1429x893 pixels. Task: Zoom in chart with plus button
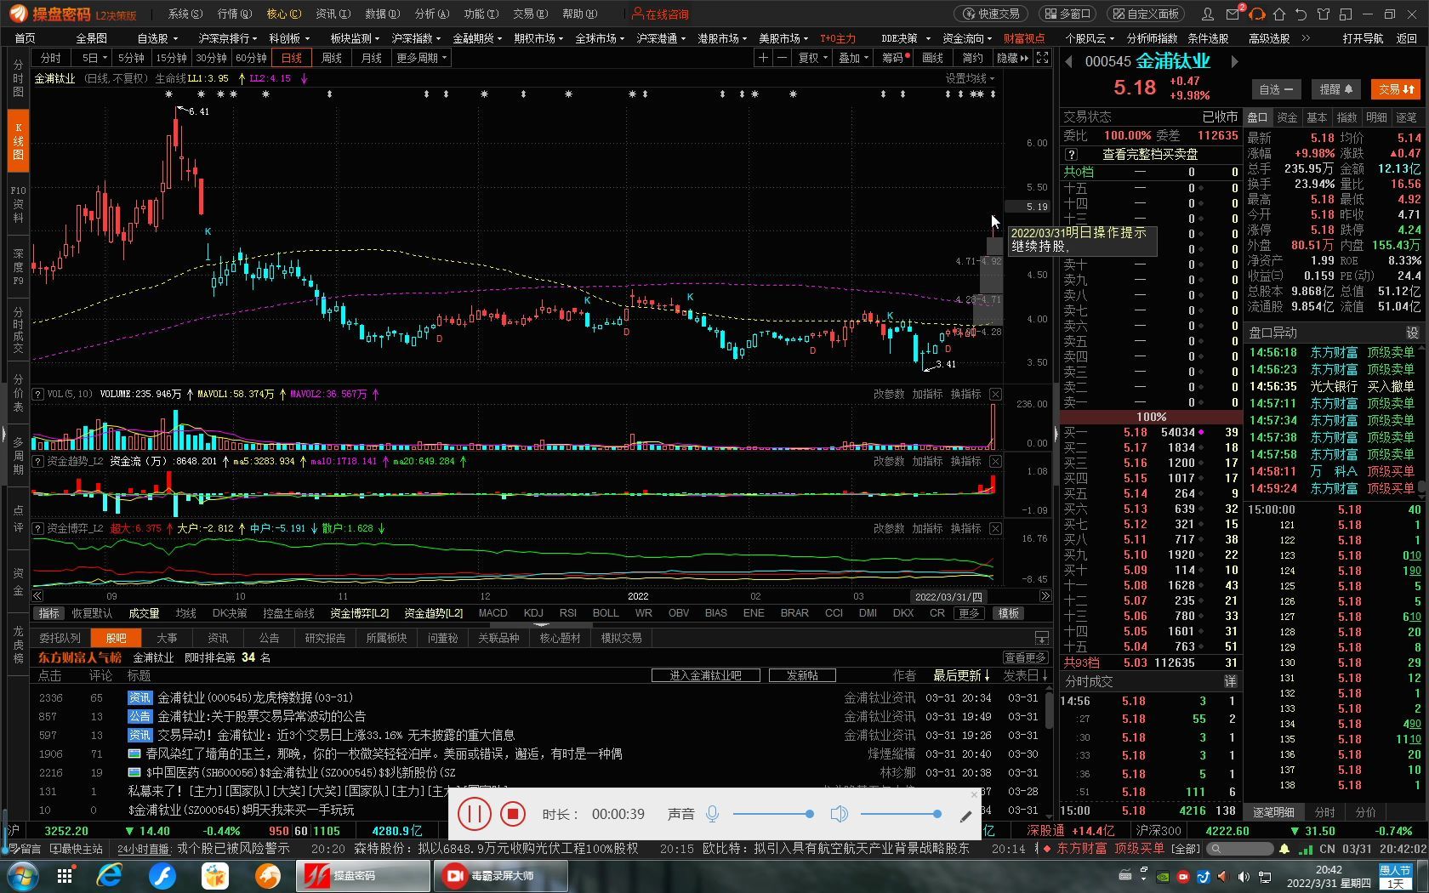point(763,58)
